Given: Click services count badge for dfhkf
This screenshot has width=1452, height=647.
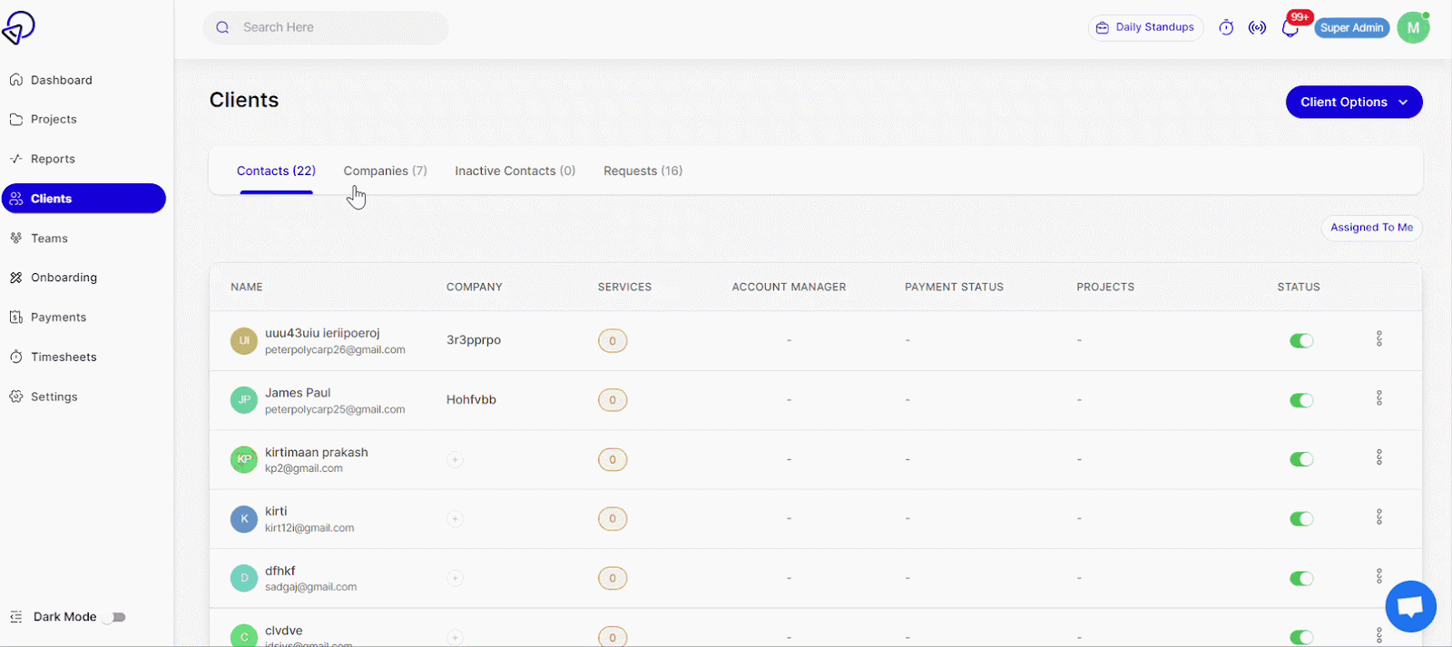Looking at the screenshot, I should pos(613,578).
